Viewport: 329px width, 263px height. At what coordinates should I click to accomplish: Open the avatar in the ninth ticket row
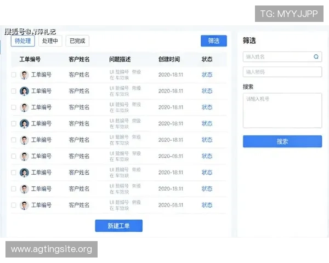point(24,205)
